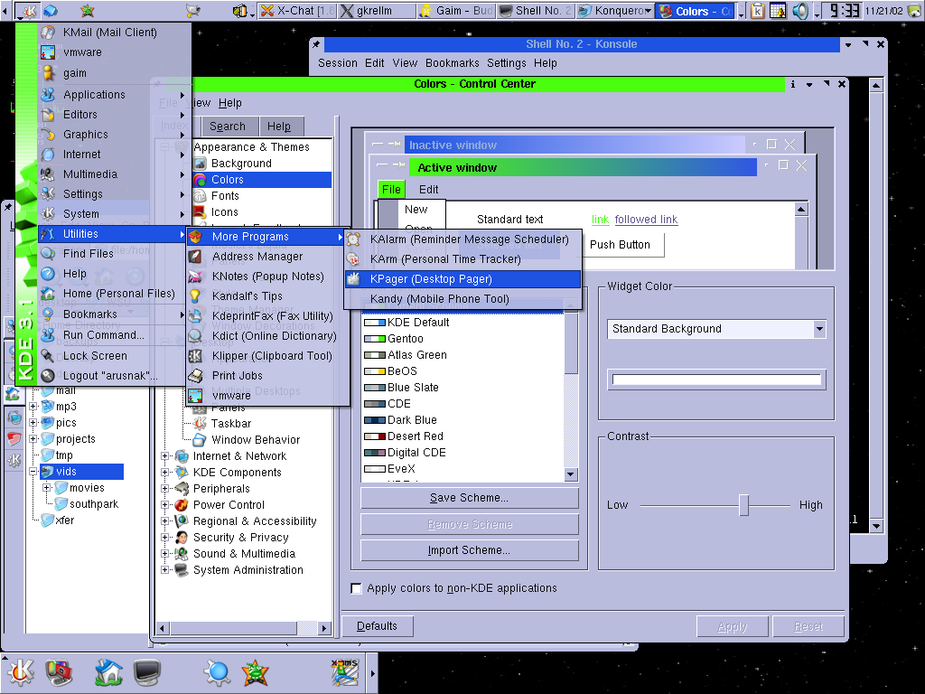Select Window Behavior in tree
Image resolution: width=925 pixels, height=694 pixels.
[256, 440]
